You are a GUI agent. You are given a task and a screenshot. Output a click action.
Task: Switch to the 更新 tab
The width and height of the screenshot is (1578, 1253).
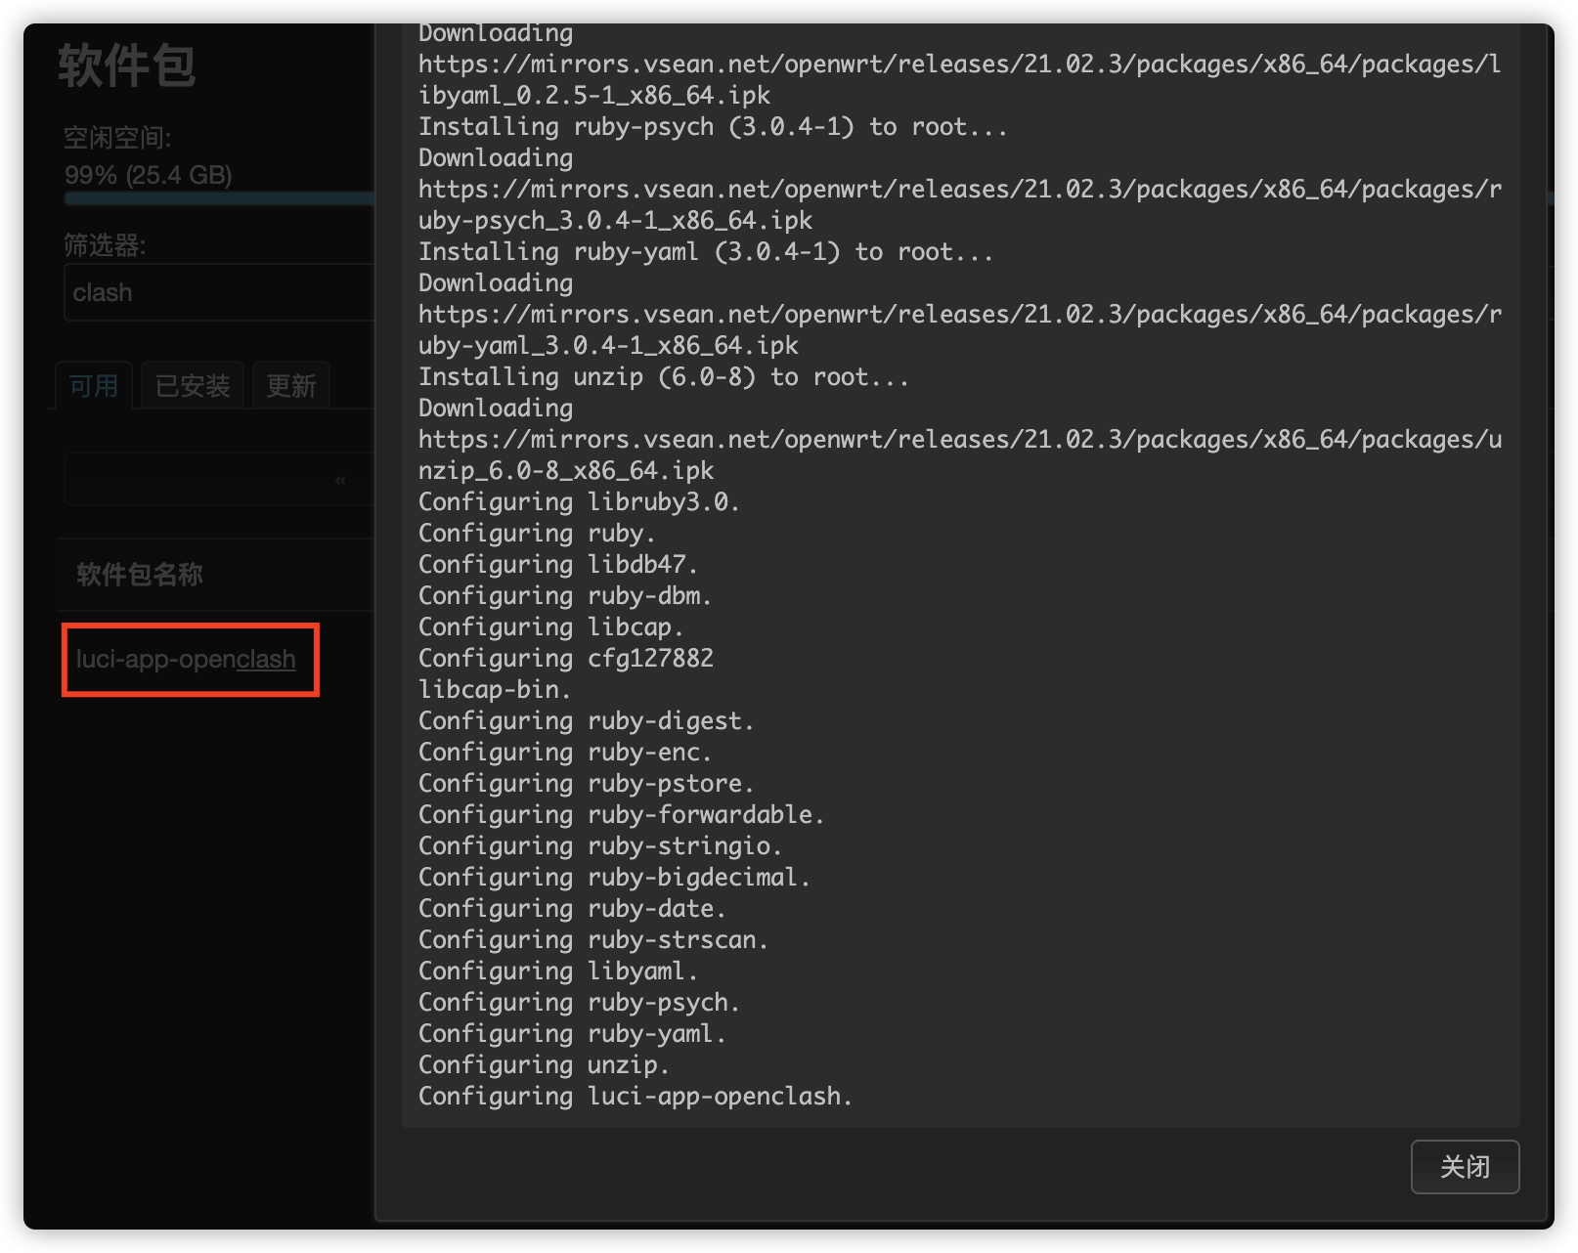coord(291,386)
